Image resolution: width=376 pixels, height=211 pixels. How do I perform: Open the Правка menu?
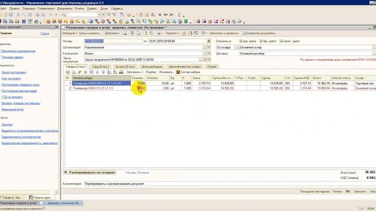tap(14, 8)
